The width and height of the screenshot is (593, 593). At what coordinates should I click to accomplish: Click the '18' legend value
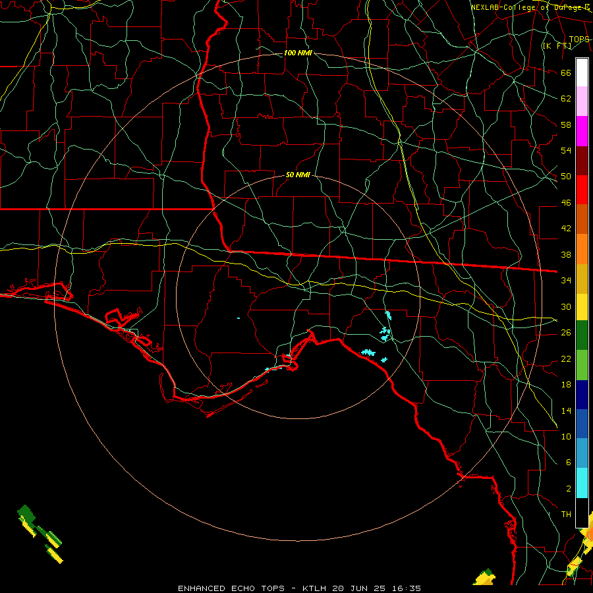click(566, 385)
